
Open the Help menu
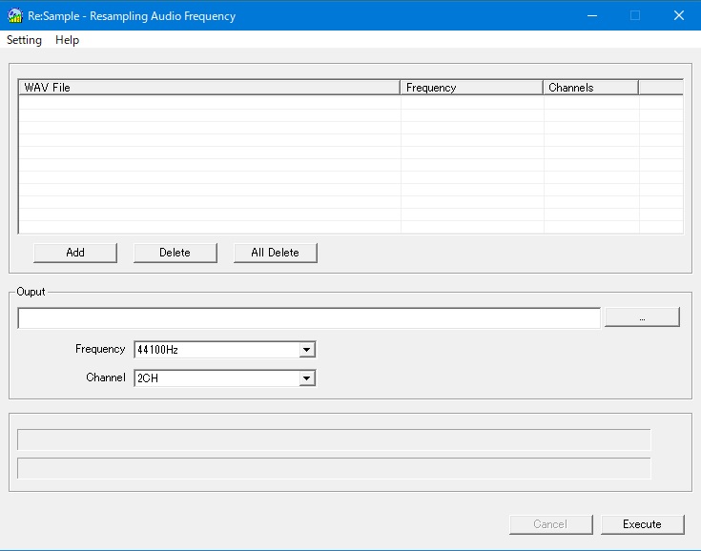67,40
